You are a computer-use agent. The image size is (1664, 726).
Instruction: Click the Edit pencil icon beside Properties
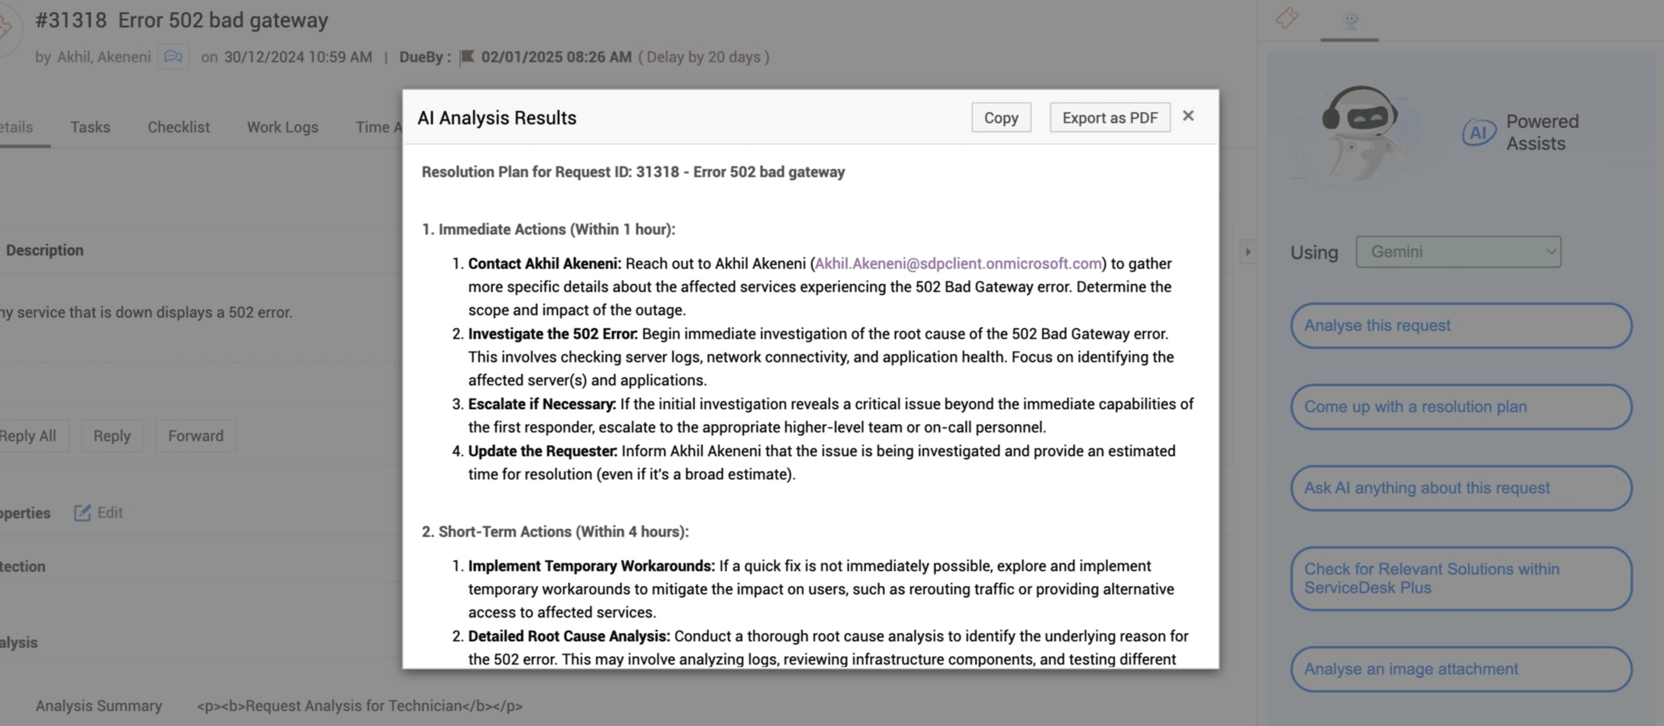82,513
